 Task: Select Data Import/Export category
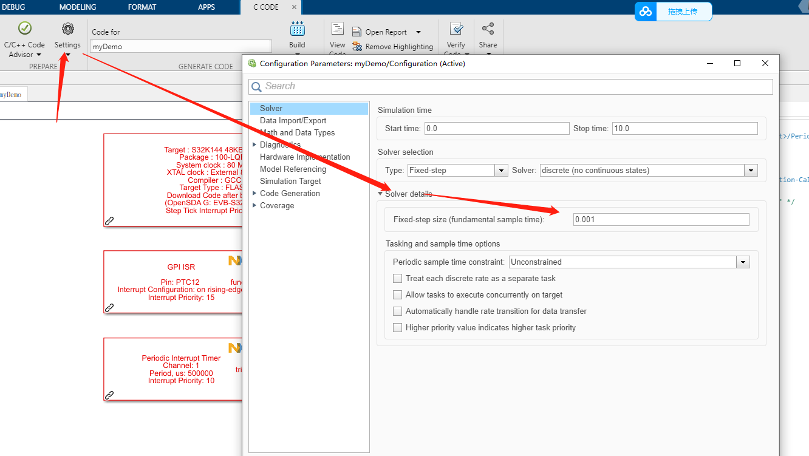[293, 120]
